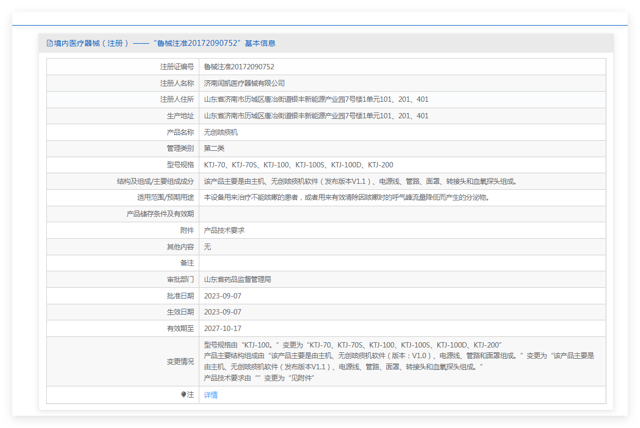
Task: Click the 附件 row label
Action: 187,230
